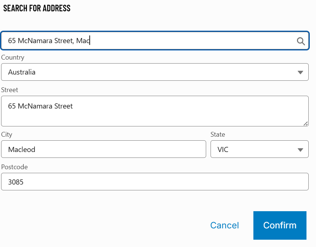Click the magnifying glass search icon
Screen dimensions: 316x247
[301, 41]
